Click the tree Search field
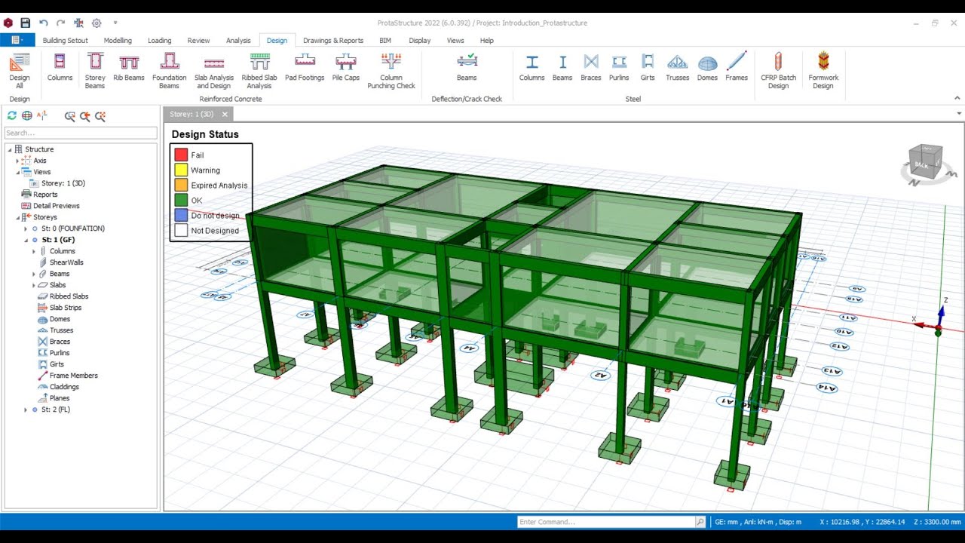Image resolution: width=965 pixels, height=543 pixels. click(x=81, y=133)
